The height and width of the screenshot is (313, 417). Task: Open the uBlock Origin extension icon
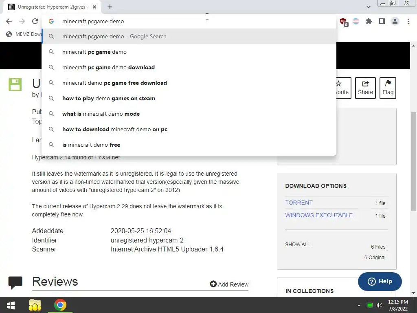343,22
